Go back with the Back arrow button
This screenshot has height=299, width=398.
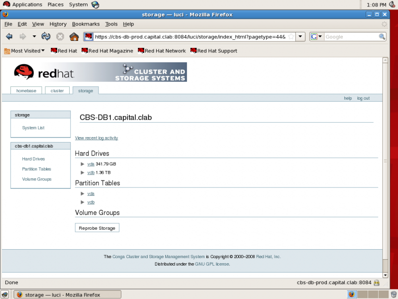click(9, 36)
